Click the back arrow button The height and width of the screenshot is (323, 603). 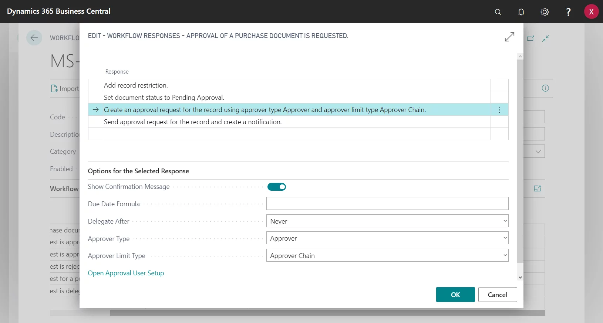coord(34,38)
